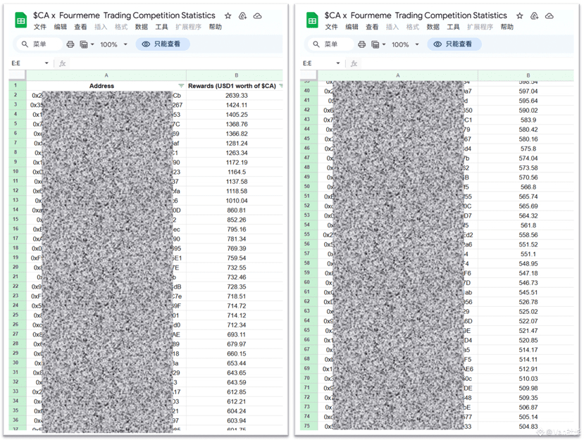Check cloud save status in left window
The height and width of the screenshot is (440, 584).
(257, 15)
